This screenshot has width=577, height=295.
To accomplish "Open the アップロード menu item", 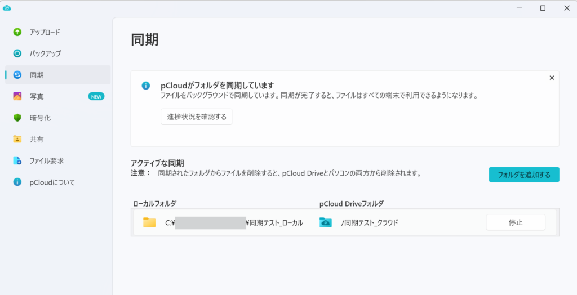I will (45, 32).
